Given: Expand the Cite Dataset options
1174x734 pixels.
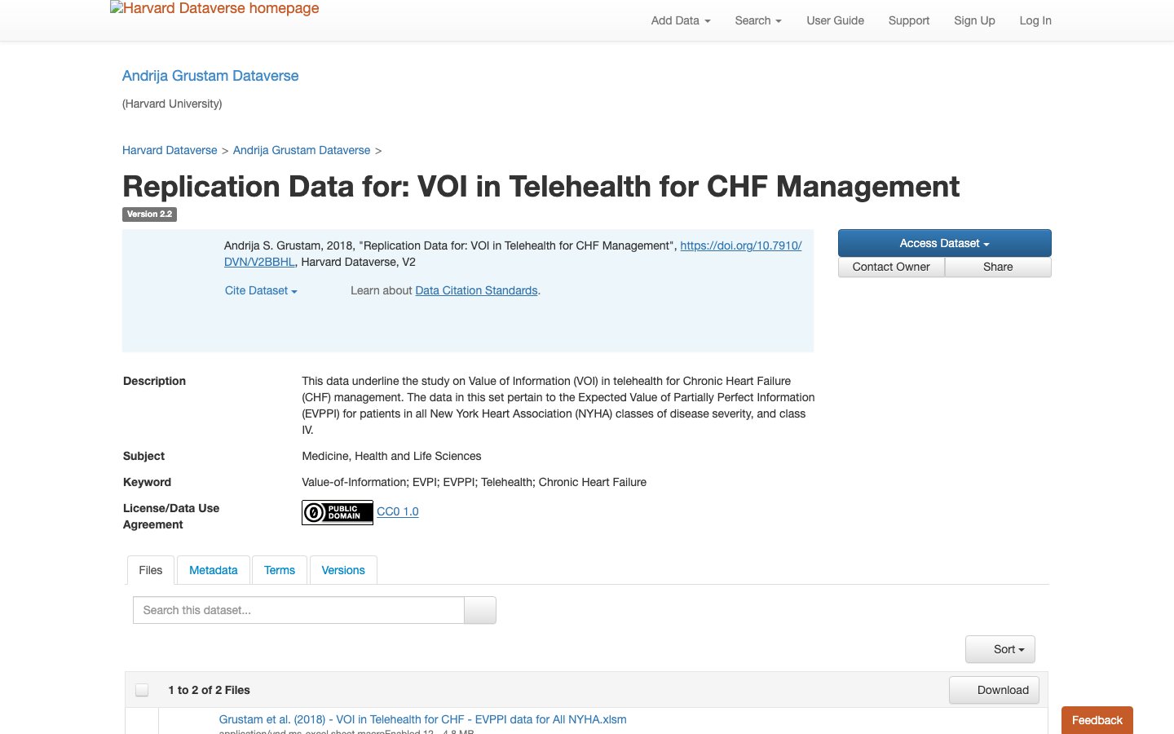Looking at the screenshot, I should [x=261, y=290].
